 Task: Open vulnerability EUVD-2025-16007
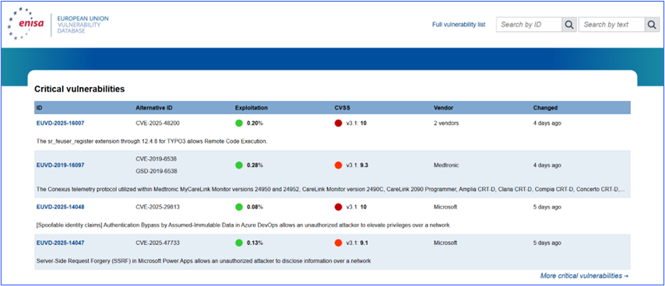pos(60,123)
